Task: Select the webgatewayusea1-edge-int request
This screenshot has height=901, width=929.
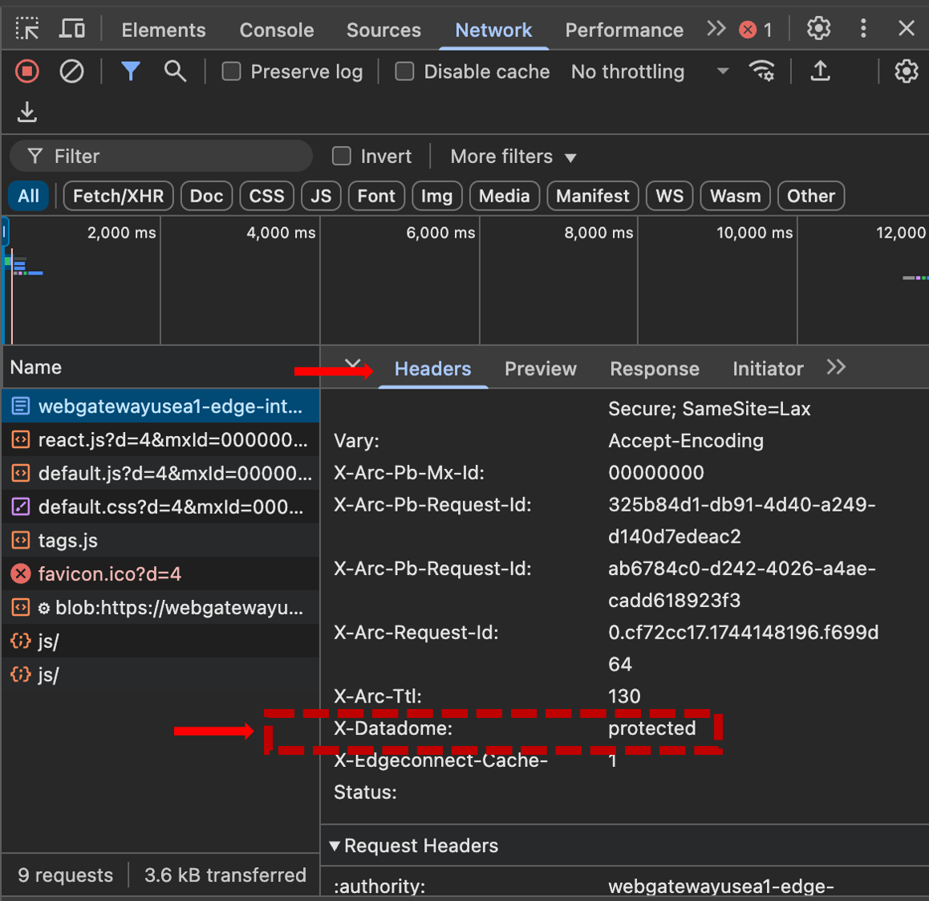Action: point(160,406)
